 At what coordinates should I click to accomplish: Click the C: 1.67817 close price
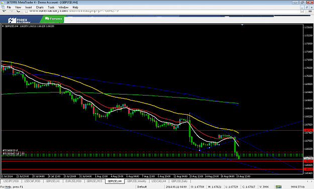[x=249, y=187]
